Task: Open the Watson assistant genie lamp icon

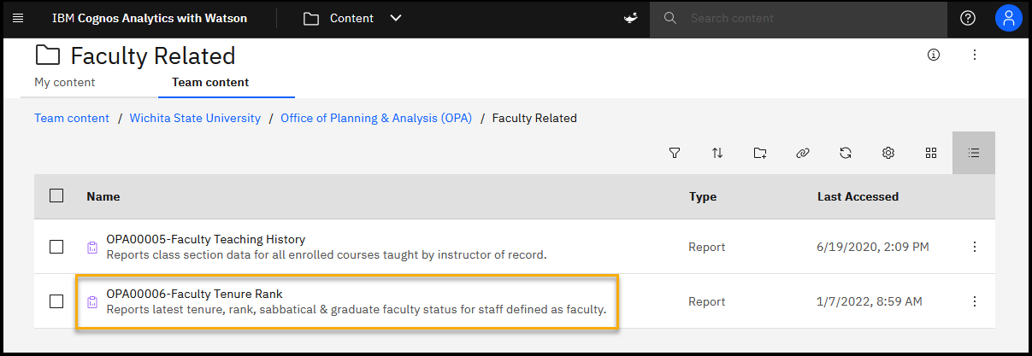Action: click(631, 18)
